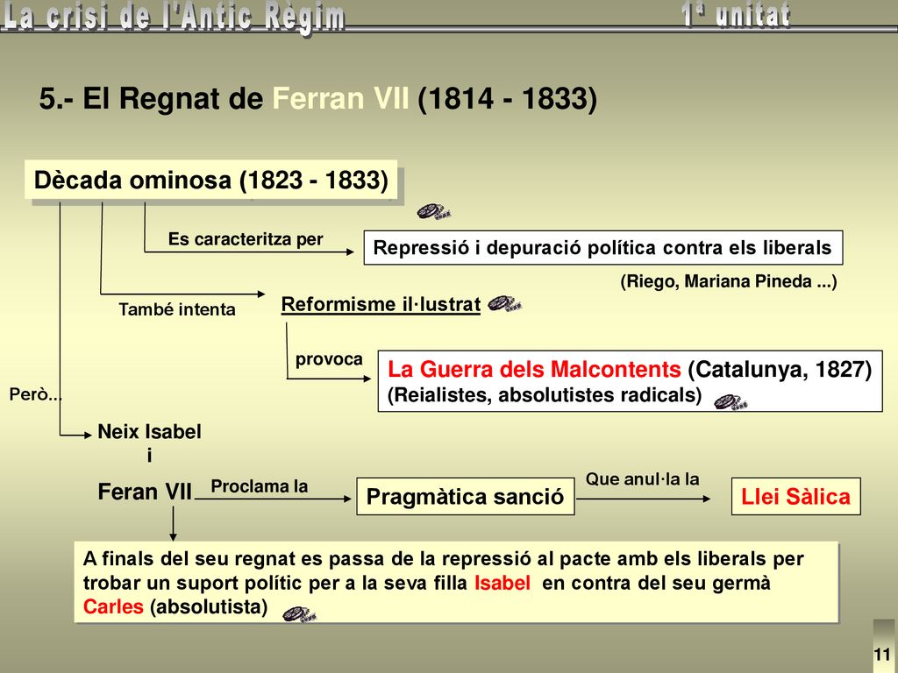Select the (1814 - 1833) date in title
898x673 pixels.
508,98
